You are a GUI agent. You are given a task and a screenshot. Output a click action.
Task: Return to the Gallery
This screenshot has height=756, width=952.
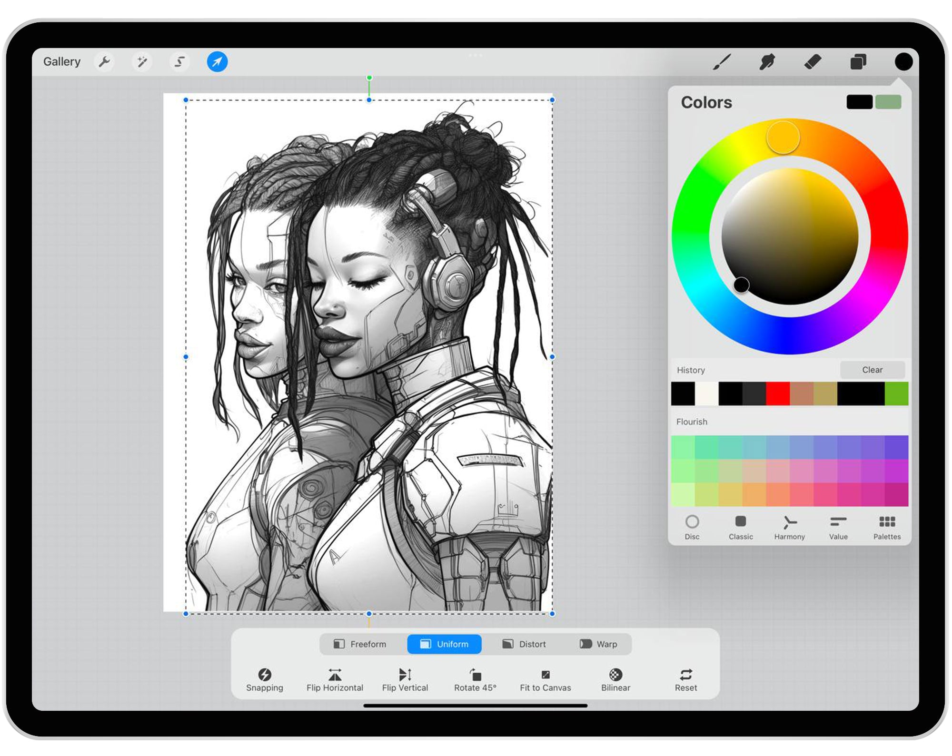pos(62,61)
